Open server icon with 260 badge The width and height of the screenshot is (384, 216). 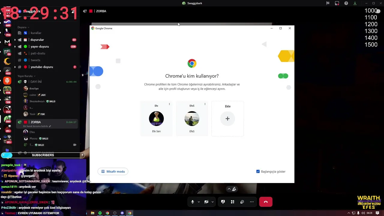click(7, 119)
